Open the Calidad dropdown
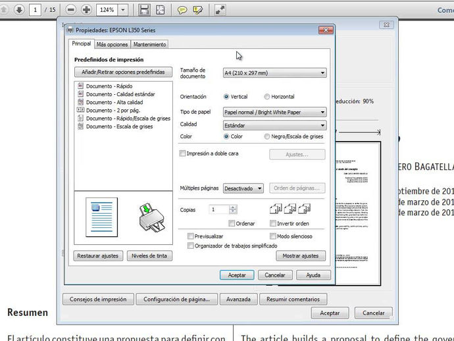This screenshot has height=341, width=454. 275,126
